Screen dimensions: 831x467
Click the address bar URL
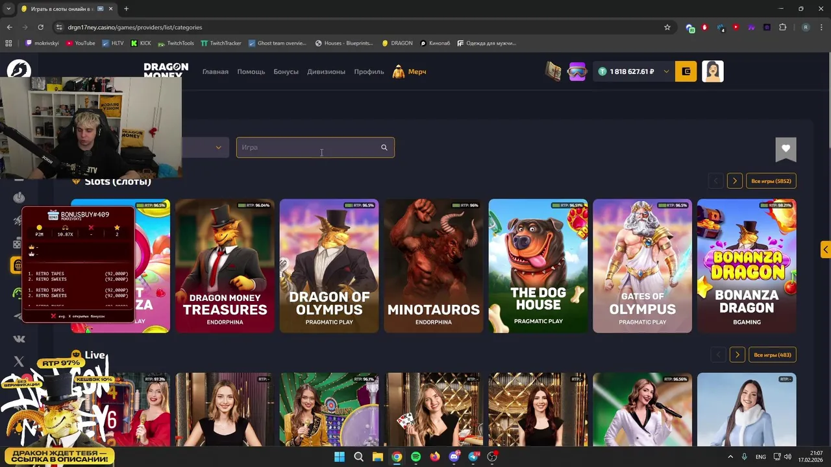(x=135, y=27)
